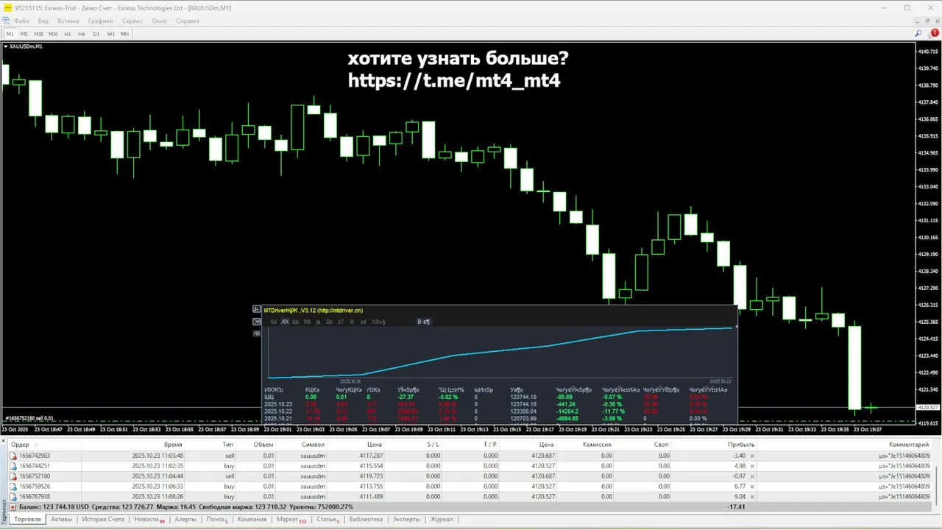This screenshot has width=942, height=530.
Task: Switch chart to the H1 timeframe
Action: (x=68, y=34)
